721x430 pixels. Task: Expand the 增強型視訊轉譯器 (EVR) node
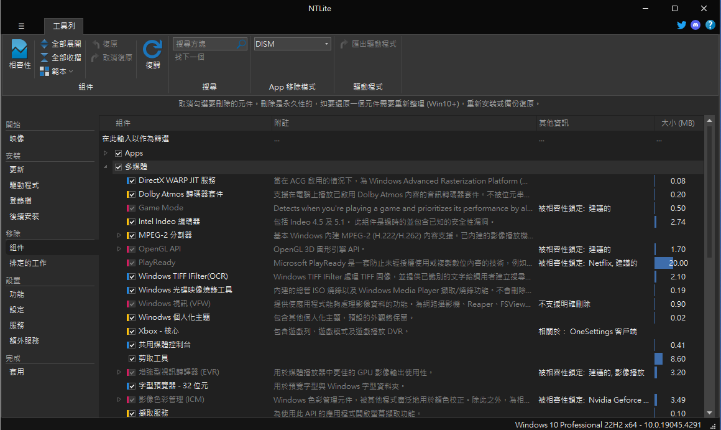tap(119, 372)
